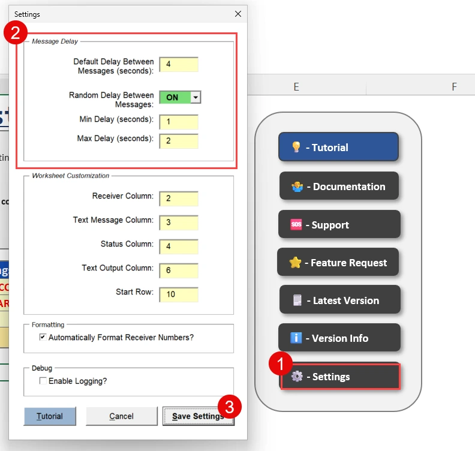The width and height of the screenshot is (475, 451).
Task: Click the Debug group label
Action: click(x=42, y=368)
